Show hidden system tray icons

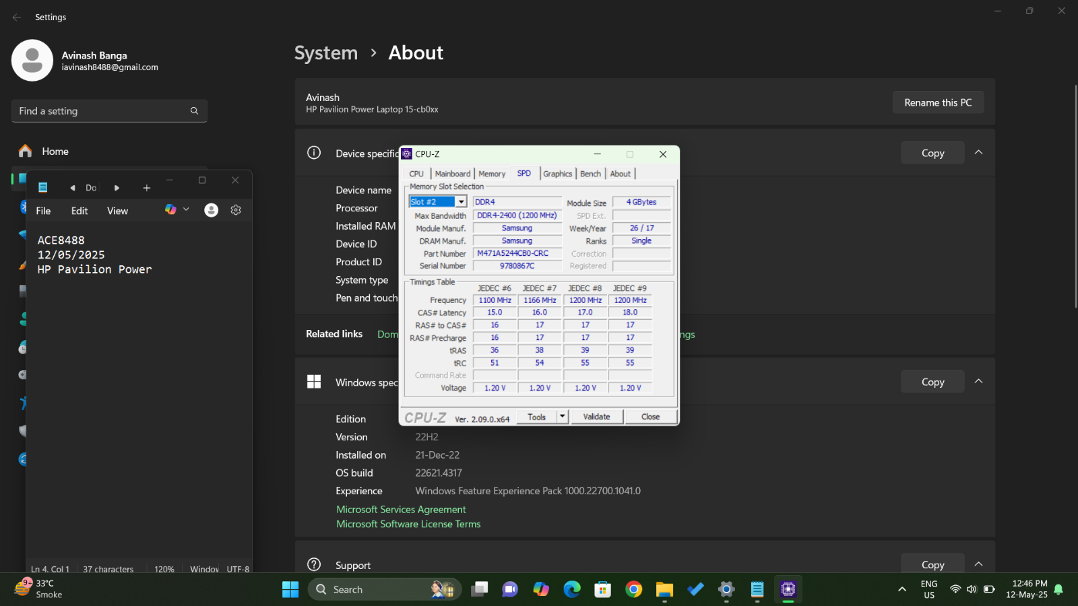902,589
